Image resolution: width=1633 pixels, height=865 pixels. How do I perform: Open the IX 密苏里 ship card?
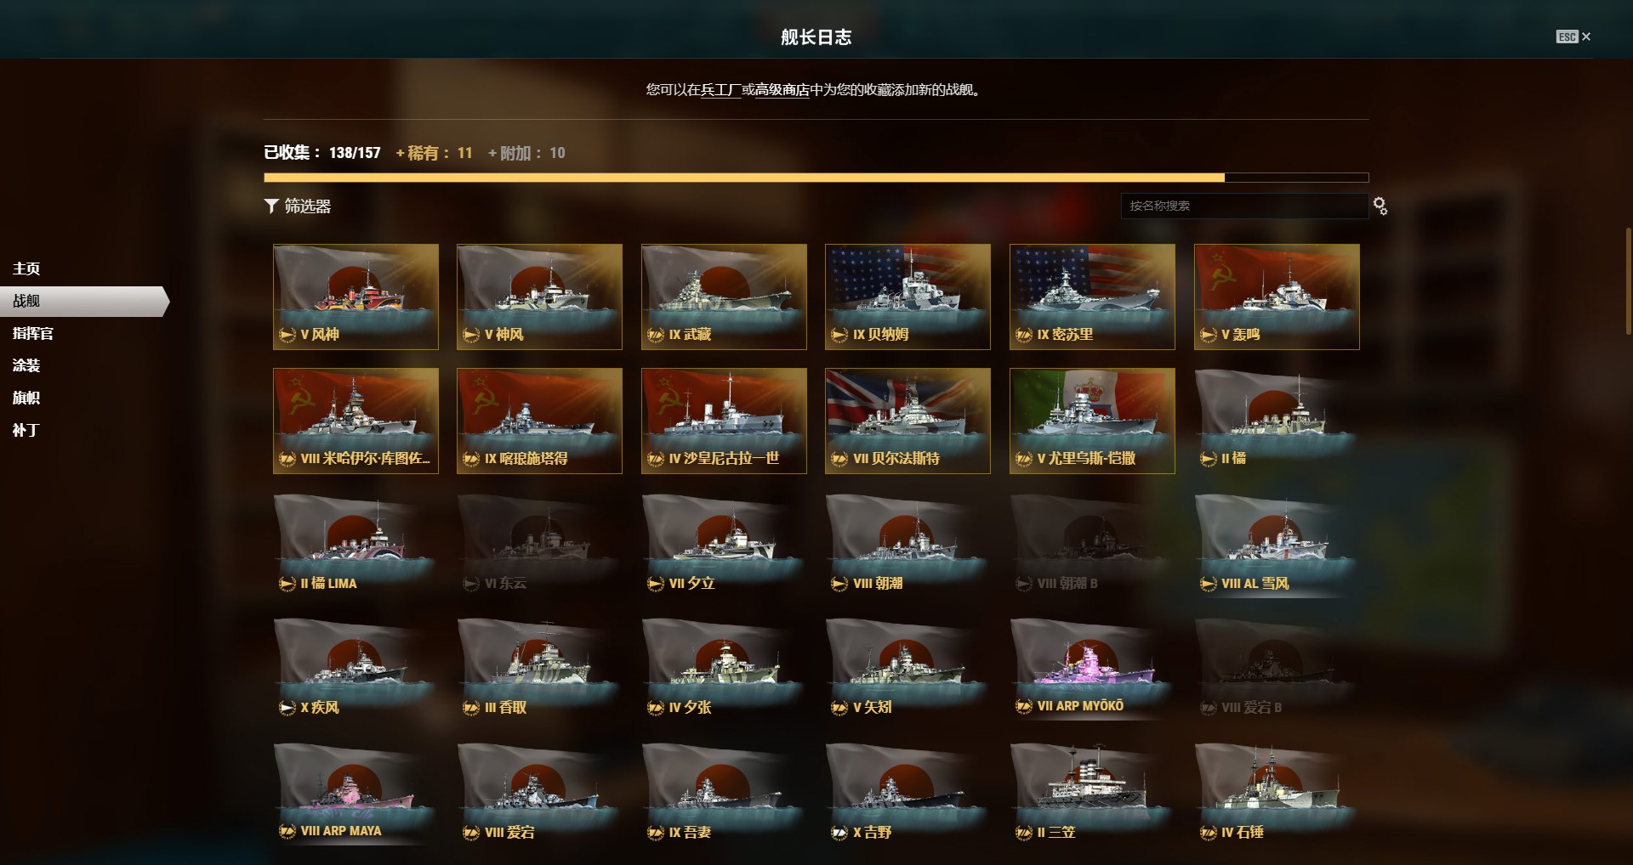click(1092, 297)
